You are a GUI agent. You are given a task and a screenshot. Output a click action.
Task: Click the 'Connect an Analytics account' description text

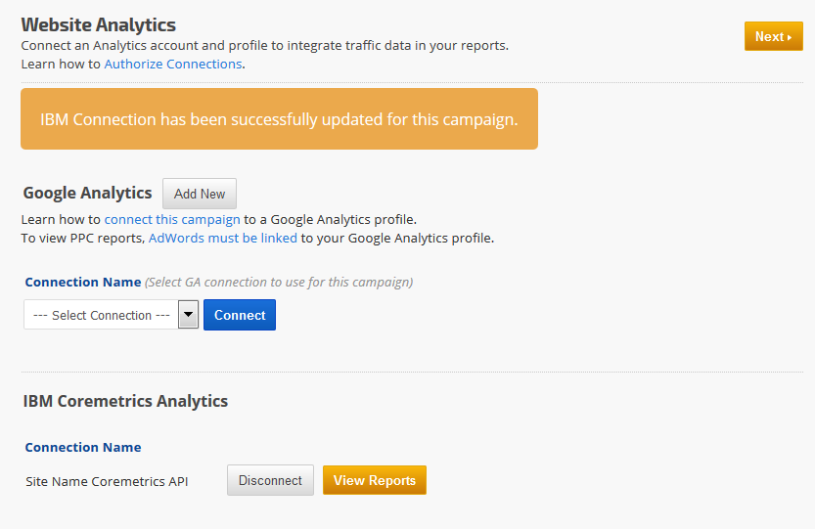tap(264, 45)
